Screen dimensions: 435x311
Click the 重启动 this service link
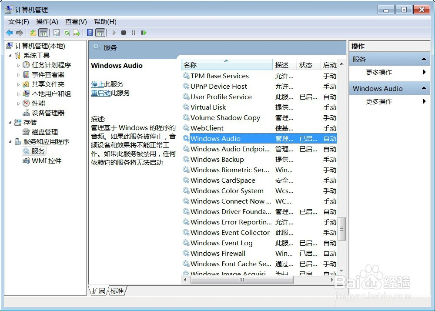[101, 93]
